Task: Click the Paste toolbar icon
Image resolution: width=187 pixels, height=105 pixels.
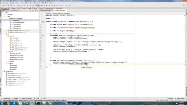Action: [19, 6]
